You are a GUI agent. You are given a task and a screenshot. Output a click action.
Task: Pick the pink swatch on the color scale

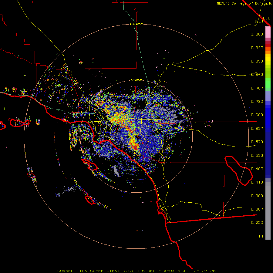[268, 32]
